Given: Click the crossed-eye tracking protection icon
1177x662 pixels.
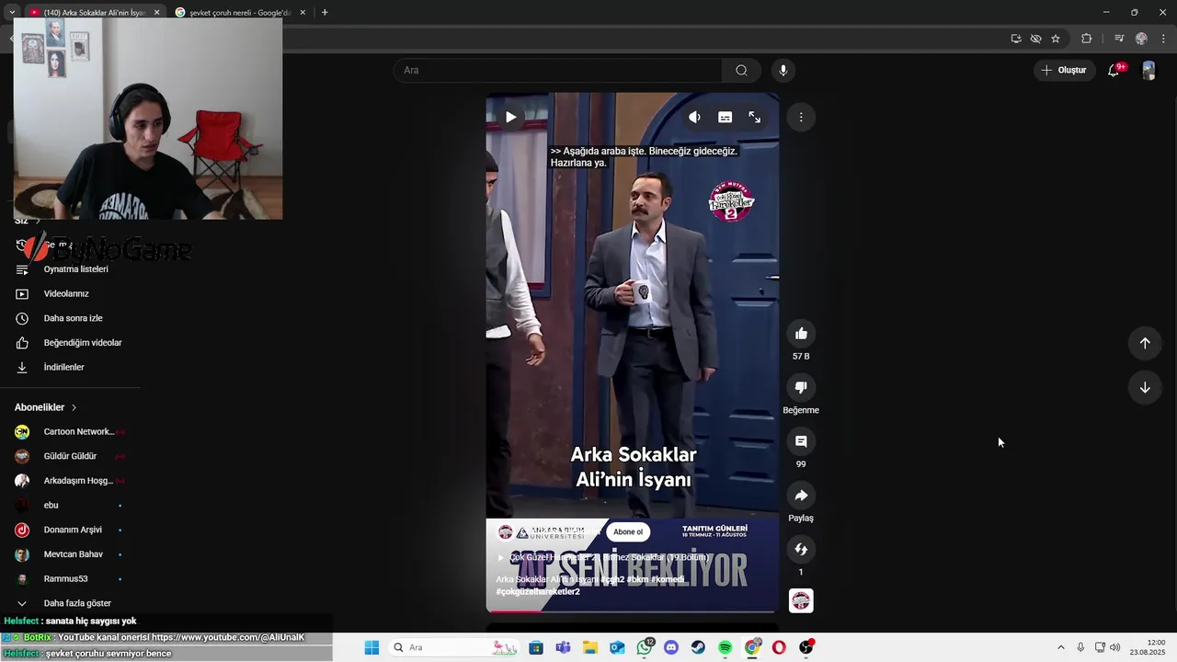Looking at the screenshot, I should tap(1035, 39).
